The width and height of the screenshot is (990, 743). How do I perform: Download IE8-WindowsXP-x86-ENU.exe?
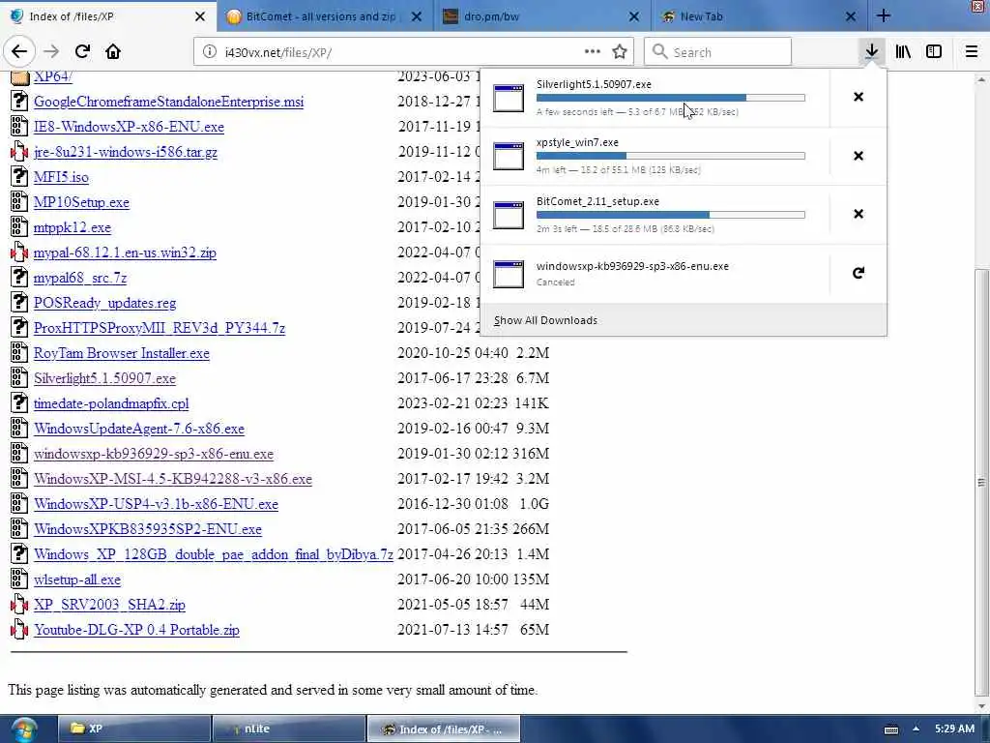click(x=129, y=127)
